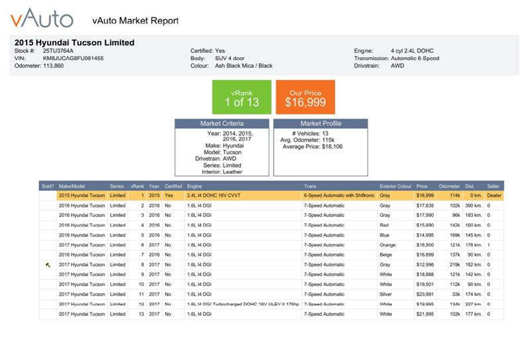530x339 pixels.
Task: Click the Dist. column header
Action: point(470,186)
